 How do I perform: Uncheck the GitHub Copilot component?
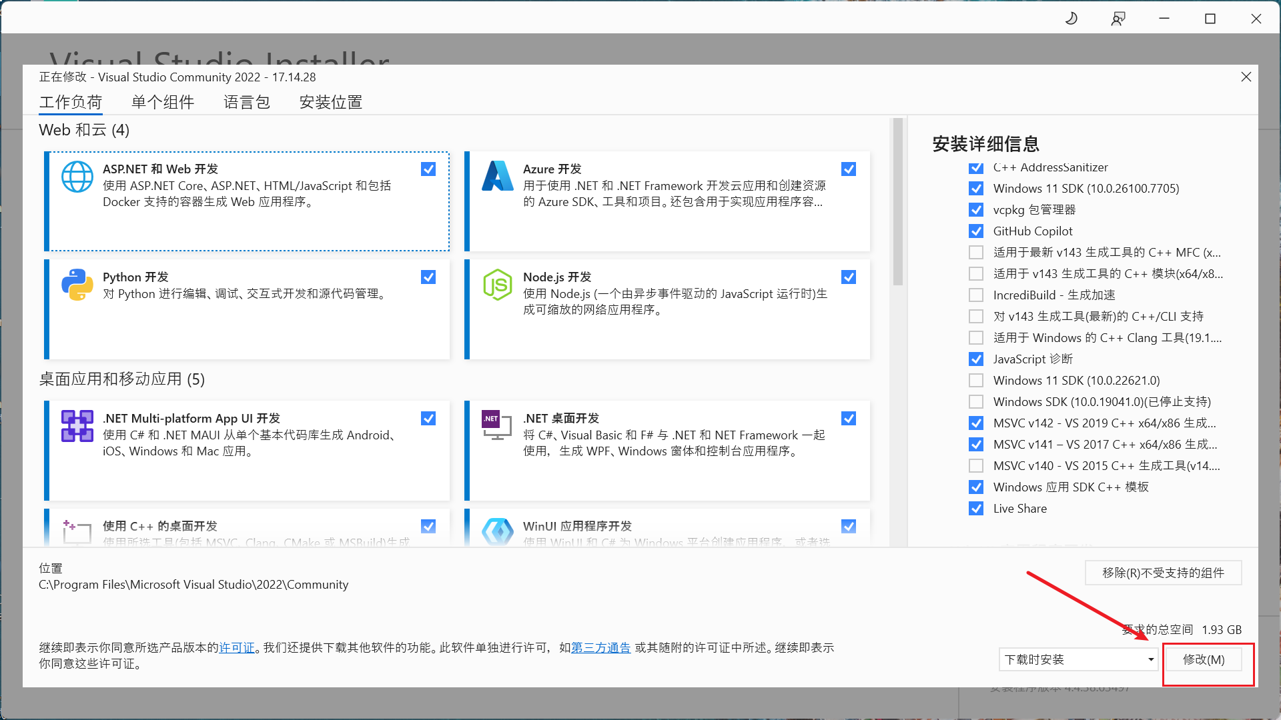pyautogui.click(x=976, y=231)
